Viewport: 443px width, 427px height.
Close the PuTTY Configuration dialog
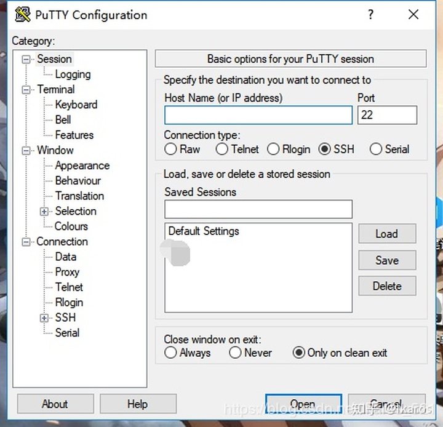413,14
